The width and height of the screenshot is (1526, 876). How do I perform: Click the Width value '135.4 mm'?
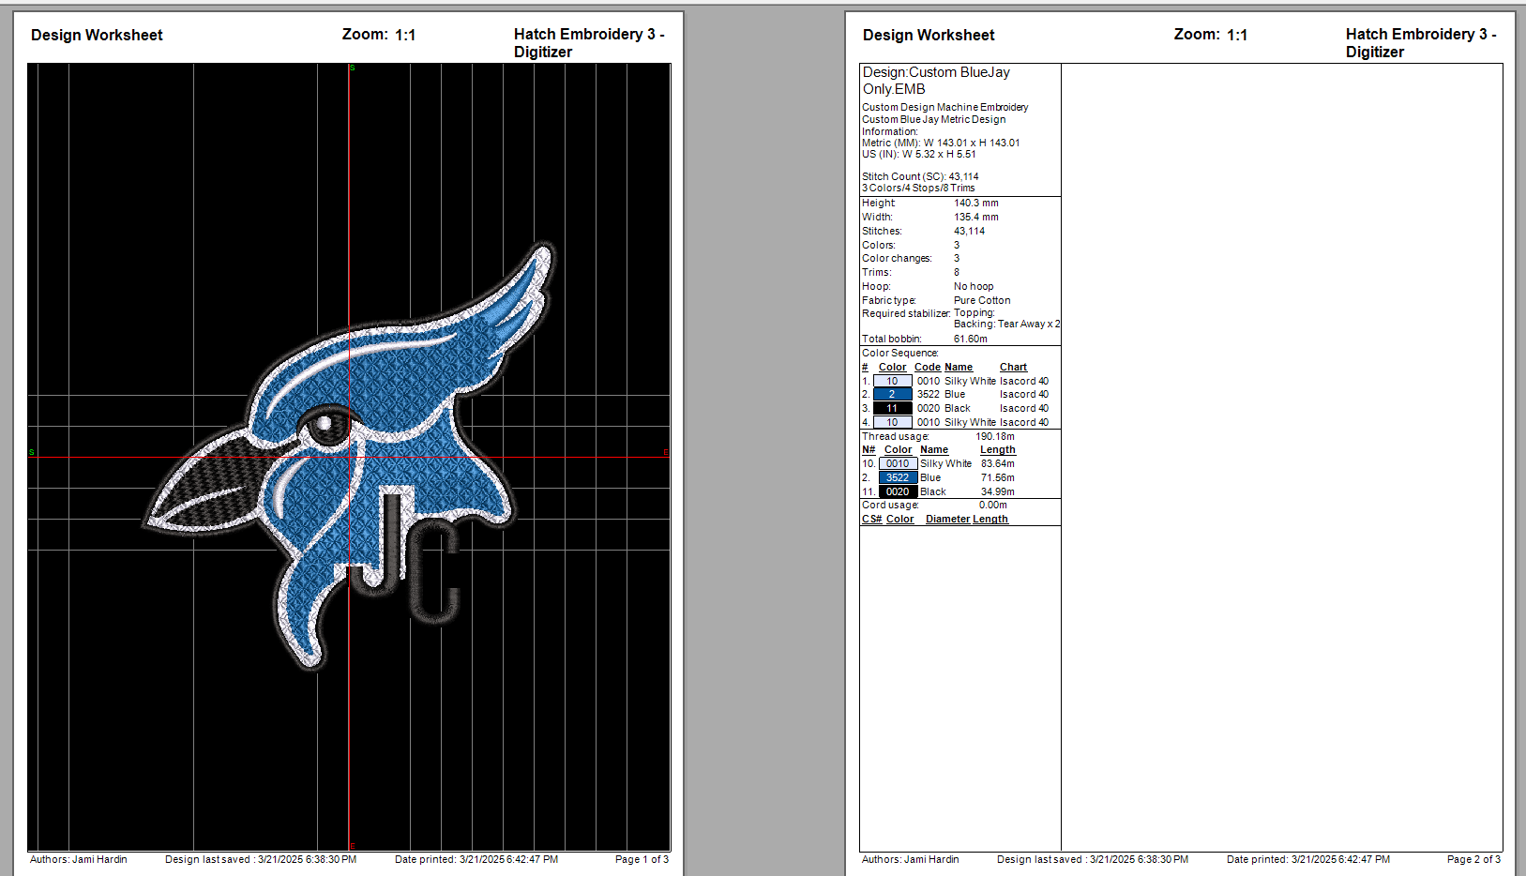976,217
